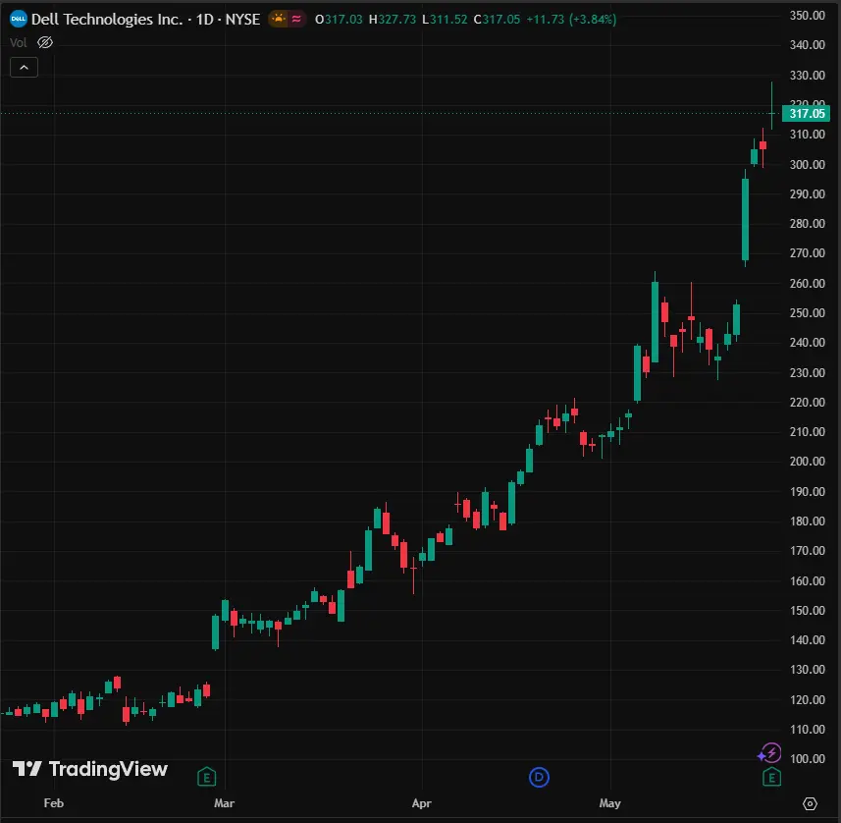The width and height of the screenshot is (841, 823).
Task: Click the Mar label on time axis
Action: coord(224,803)
